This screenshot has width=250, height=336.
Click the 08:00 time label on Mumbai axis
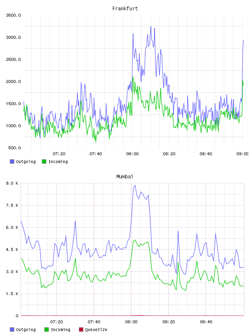[x=131, y=322]
